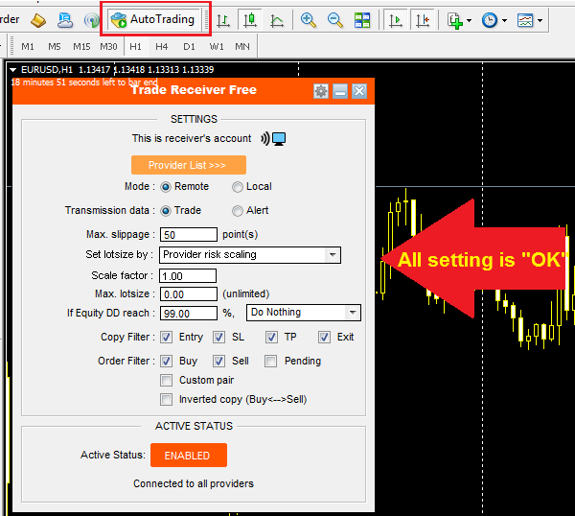
Task: Switch to line chart view
Action: 277,20
